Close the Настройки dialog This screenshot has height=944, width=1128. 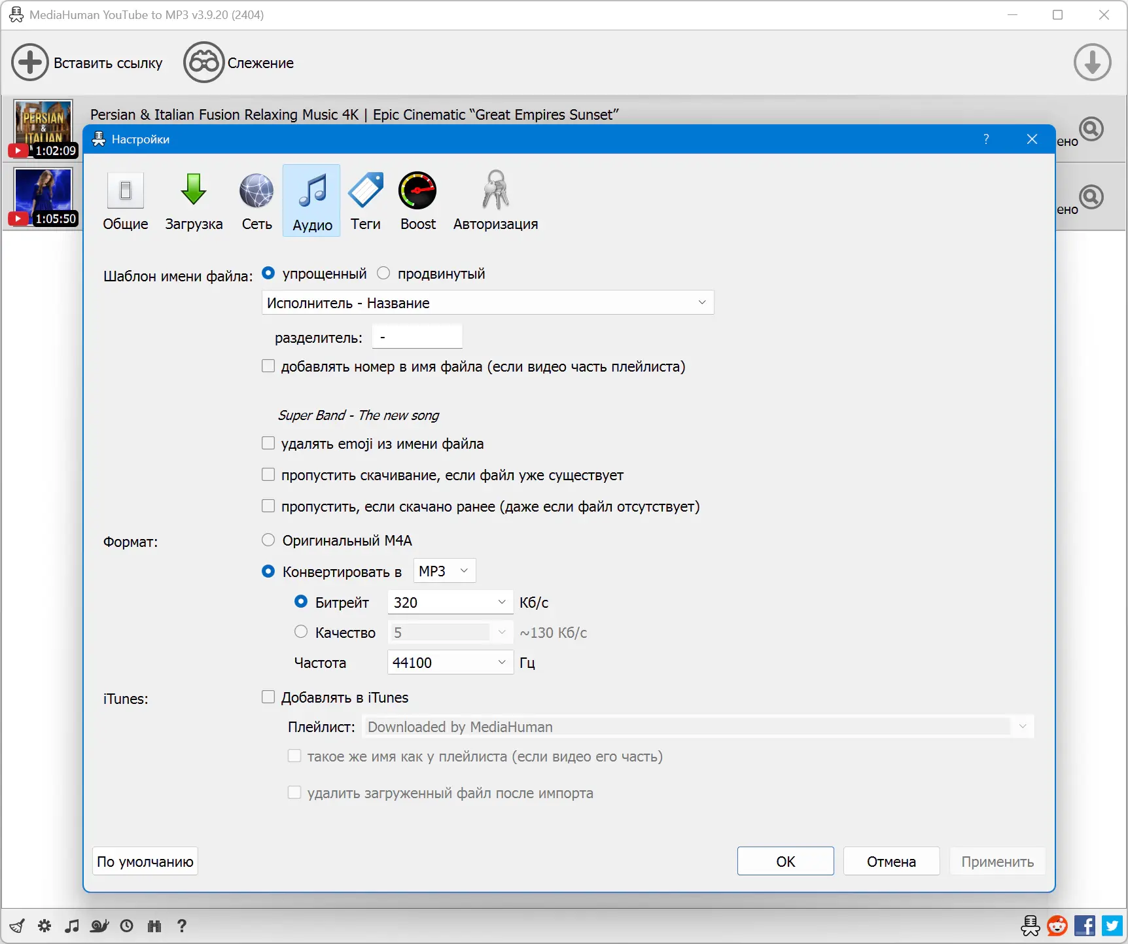point(1032,139)
